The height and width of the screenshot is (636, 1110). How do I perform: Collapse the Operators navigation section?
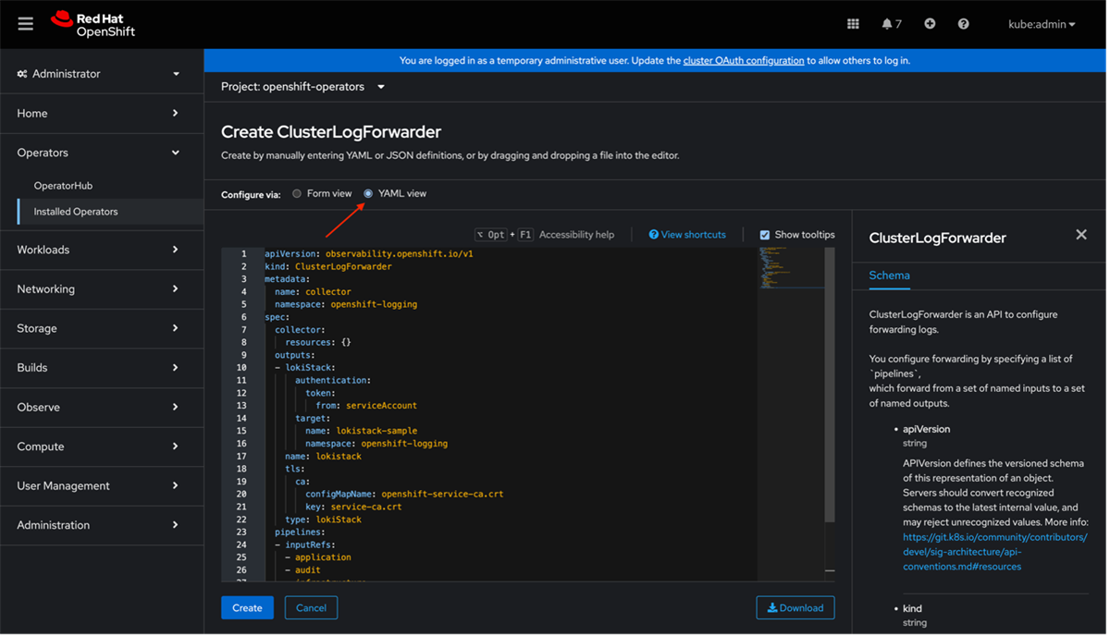tap(101, 153)
